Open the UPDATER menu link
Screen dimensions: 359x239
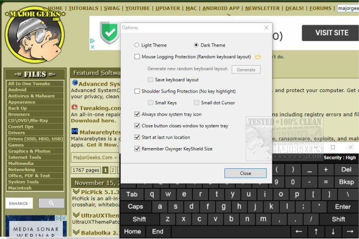(168, 8)
